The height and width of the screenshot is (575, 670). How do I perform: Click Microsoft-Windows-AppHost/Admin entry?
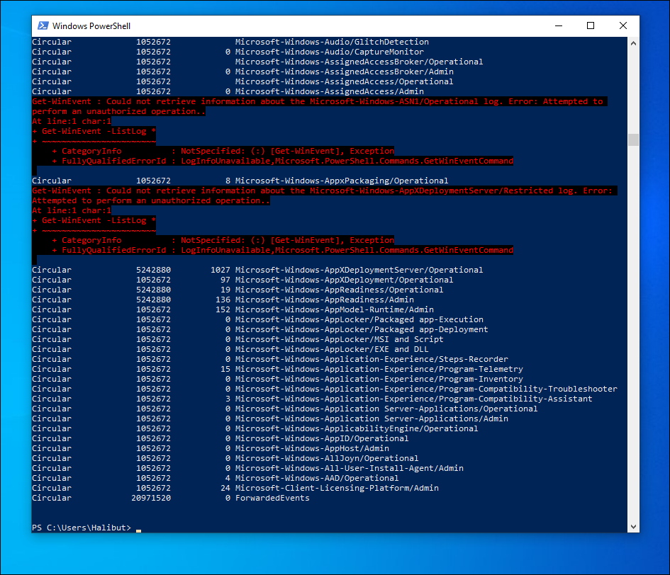312,448
